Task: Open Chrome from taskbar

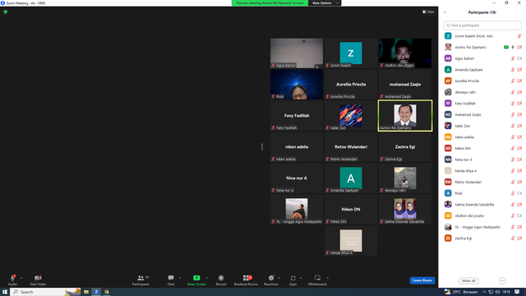Action: [107, 292]
